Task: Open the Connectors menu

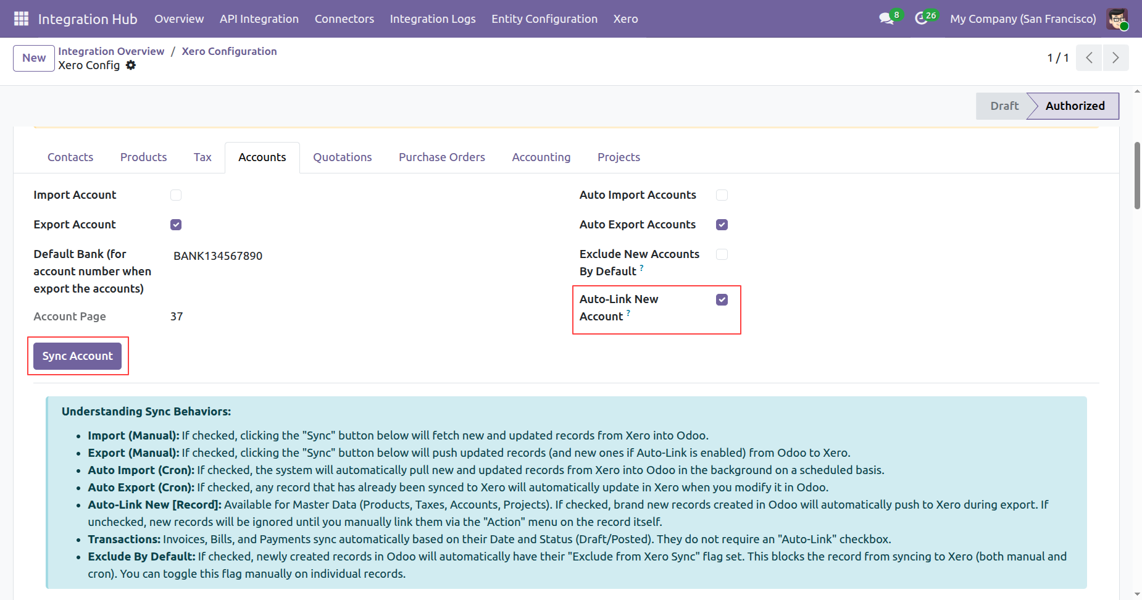Action: coord(344,19)
